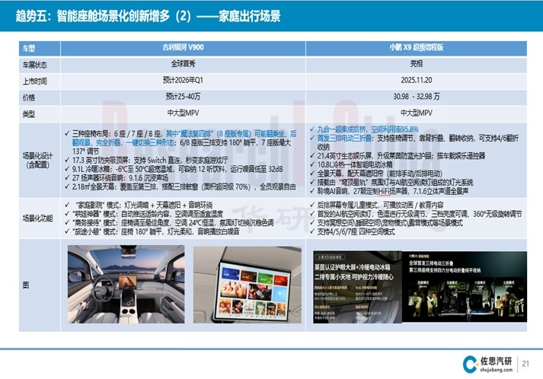Screen dimensions: 543x379
Task: Select the 场景化设计 (含配置) row label
Action: click(38, 161)
